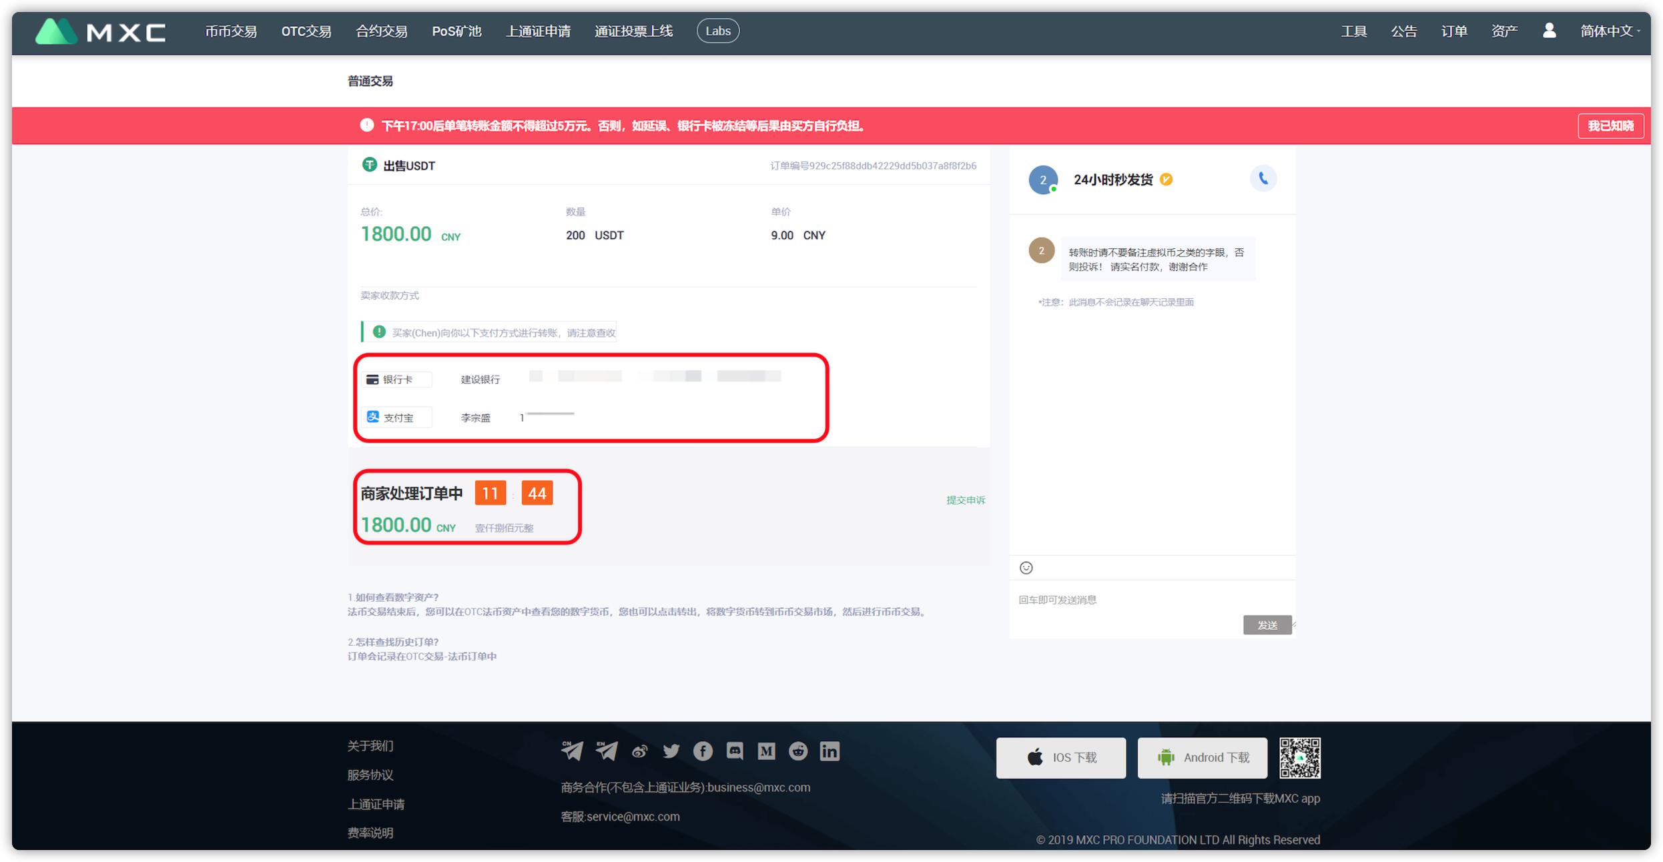The height and width of the screenshot is (862, 1663).
Task: Open the PoS矿池 menu
Action: pos(456,31)
